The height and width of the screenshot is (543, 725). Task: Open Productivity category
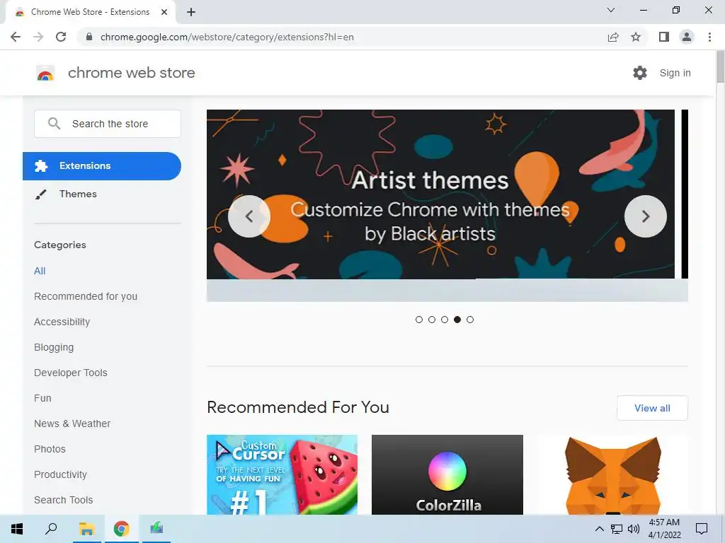[x=61, y=474]
